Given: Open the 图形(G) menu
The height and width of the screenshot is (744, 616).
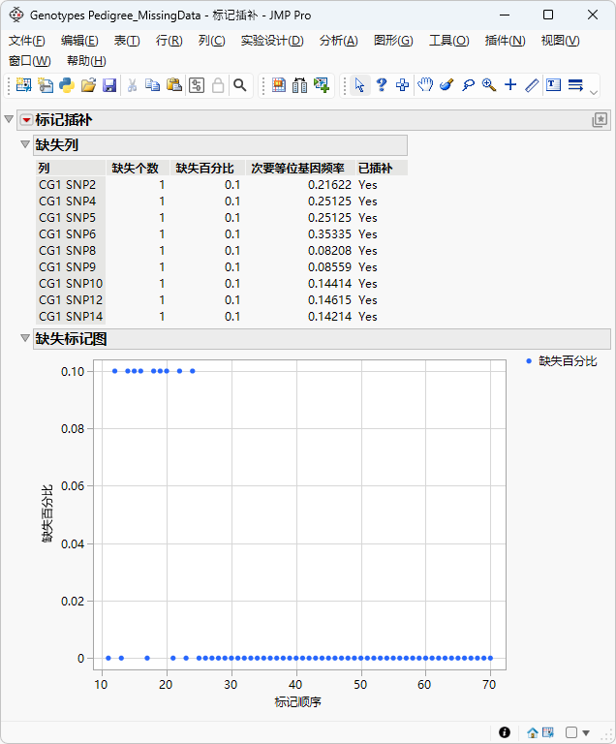Looking at the screenshot, I should (x=393, y=41).
